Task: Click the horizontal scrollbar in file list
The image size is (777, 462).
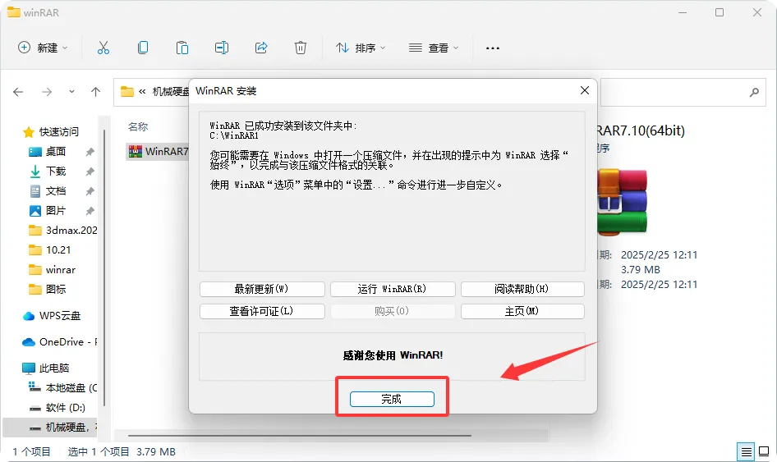Action: [300, 436]
